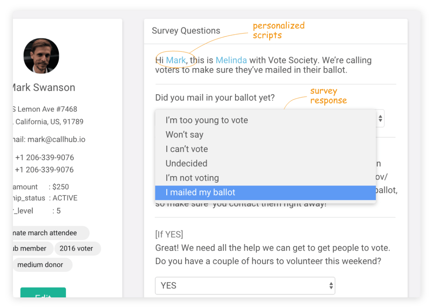434x308 pixels.
Task: Click the first +1 206-339-9076 phone number
Action: 44,158
